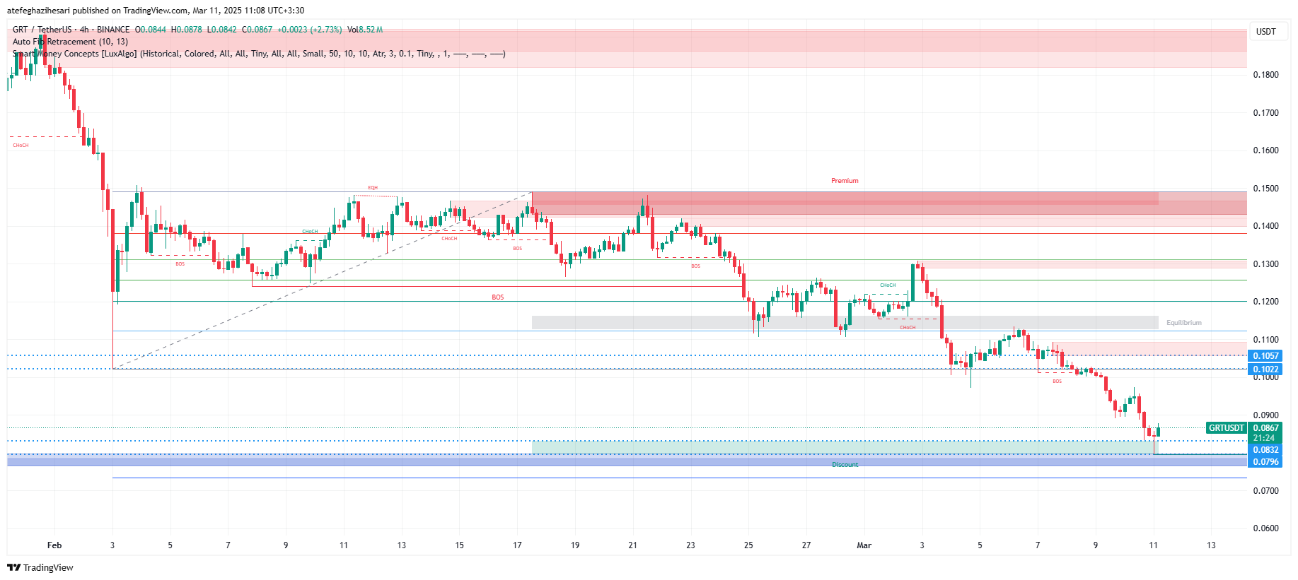This screenshot has width=1298, height=580.
Task: Click the Vol 8.52 M volume reading
Action: pos(365,30)
